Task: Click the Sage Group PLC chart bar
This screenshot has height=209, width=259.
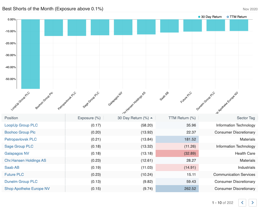Action: point(100,27)
